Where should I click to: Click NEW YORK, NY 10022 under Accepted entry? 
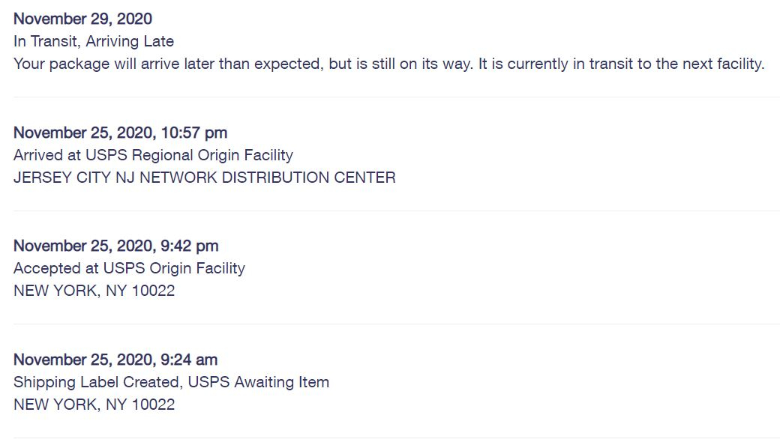(x=94, y=291)
